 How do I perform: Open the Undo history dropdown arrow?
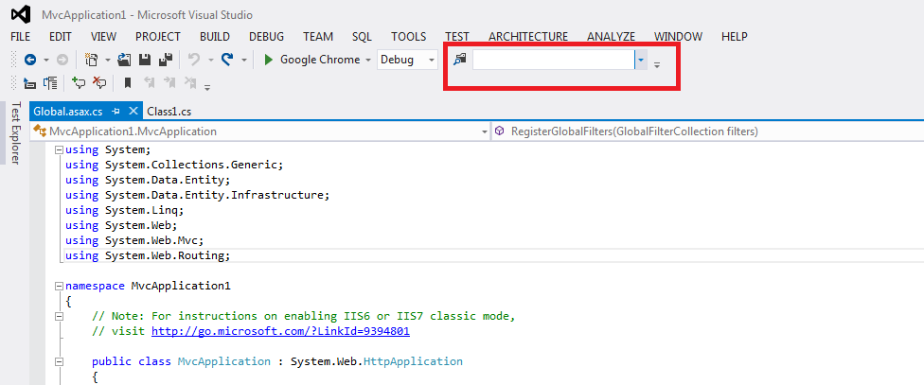[210, 60]
